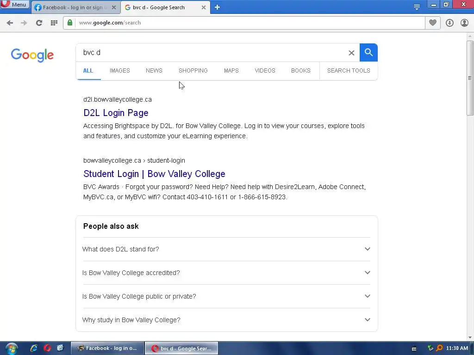Open the third pinned taskbar icon
474x355 pixels.
61,348
